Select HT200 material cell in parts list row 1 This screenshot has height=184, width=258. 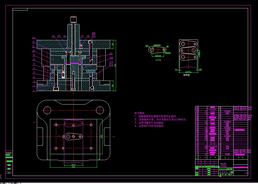(227, 154)
